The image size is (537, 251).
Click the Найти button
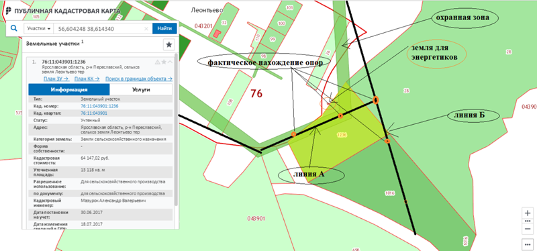[x=164, y=28]
